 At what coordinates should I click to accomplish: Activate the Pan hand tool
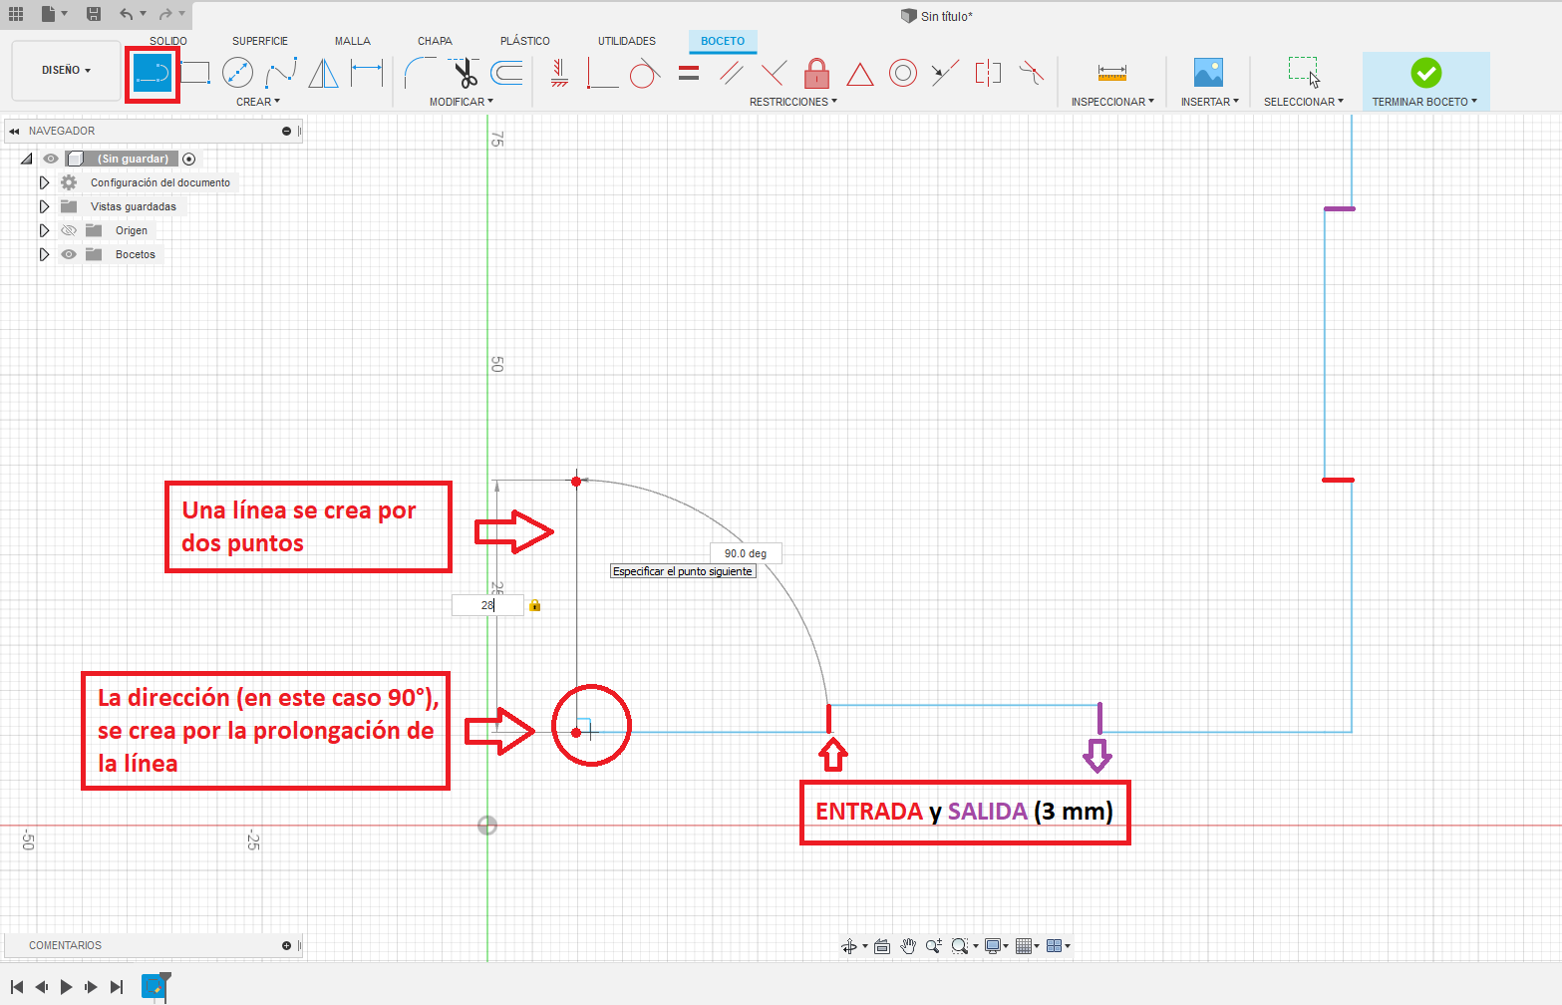pyautogui.click(x=908, y=946)
